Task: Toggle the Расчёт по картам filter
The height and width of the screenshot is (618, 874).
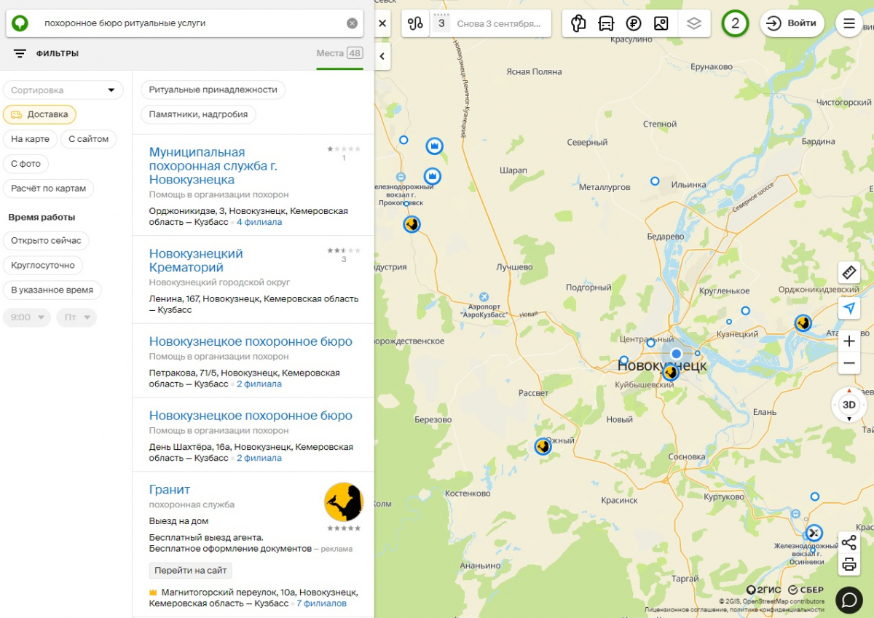Action: pos(49,189)
